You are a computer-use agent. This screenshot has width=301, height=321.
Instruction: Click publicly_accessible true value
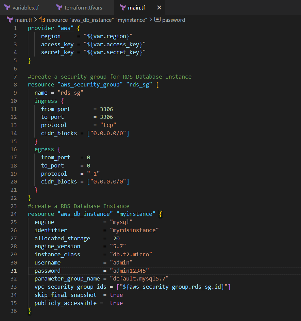coord(116,303)
